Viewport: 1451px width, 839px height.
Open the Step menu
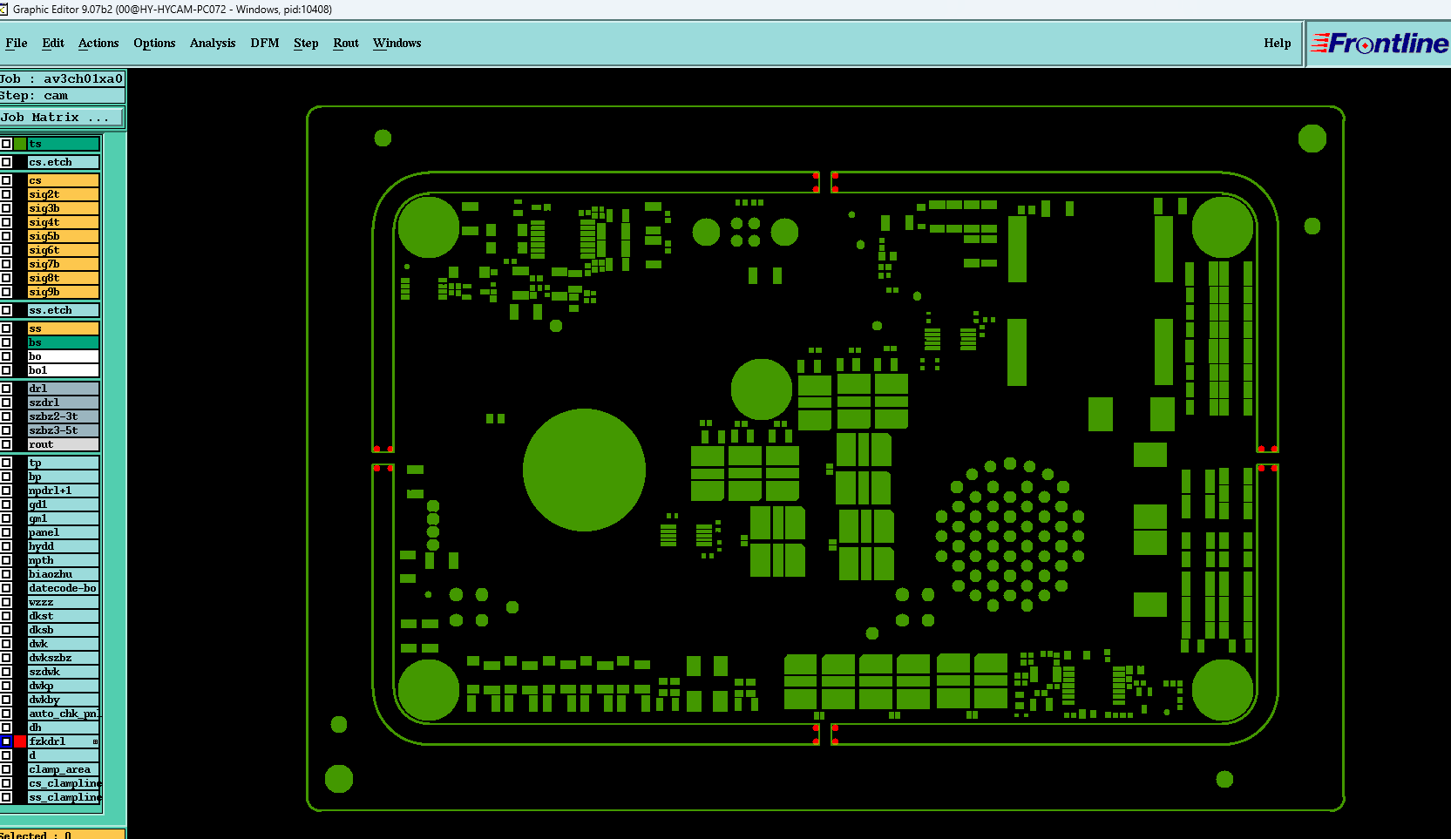point(306,43)
